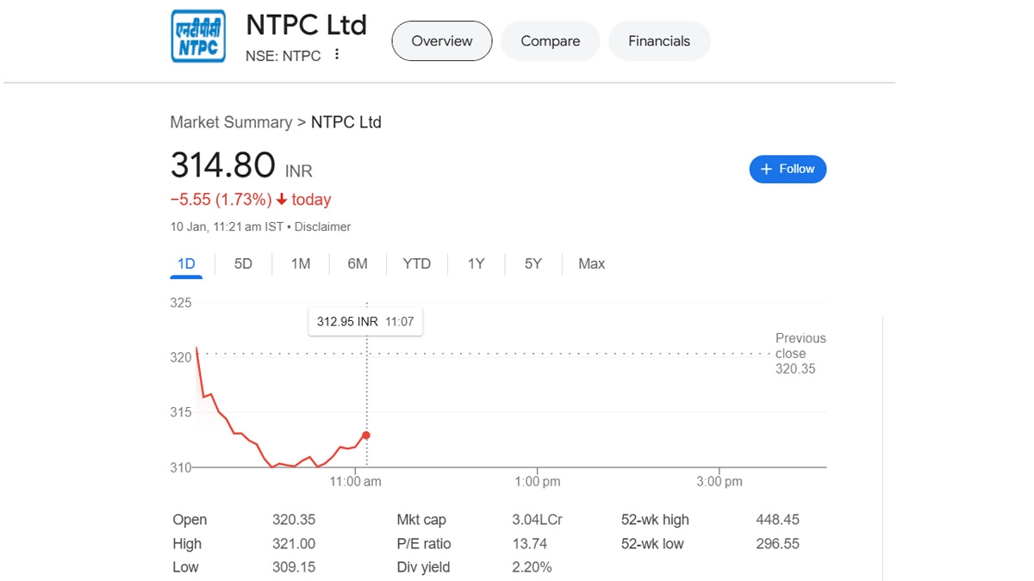Select the Max chart range
This screenshot has height=581, width=1034.
click(591, 264)
